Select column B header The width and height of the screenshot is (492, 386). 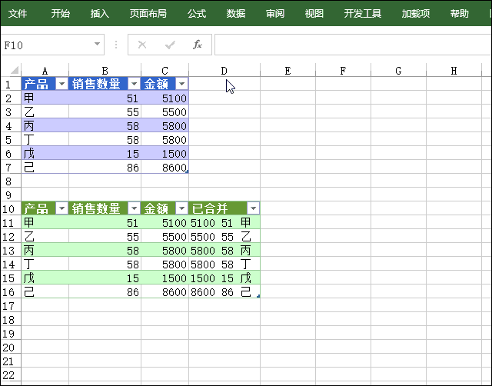[105, 71]
